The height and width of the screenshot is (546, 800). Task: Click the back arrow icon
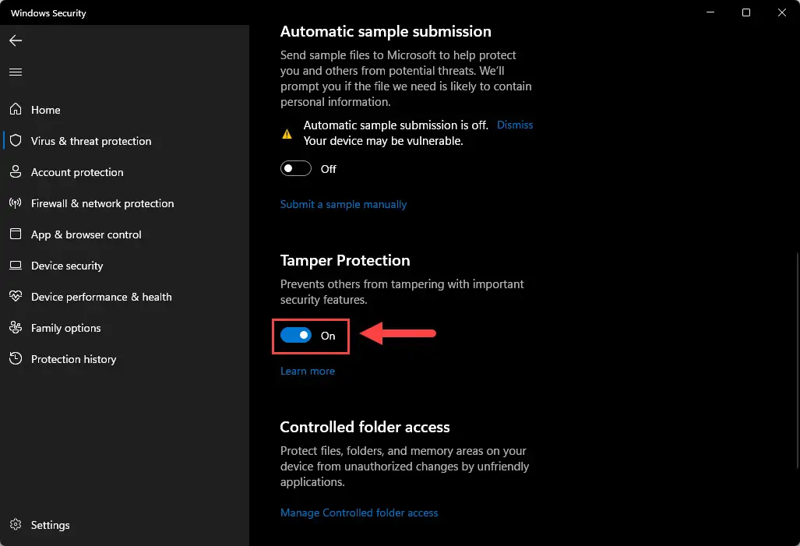16,41
